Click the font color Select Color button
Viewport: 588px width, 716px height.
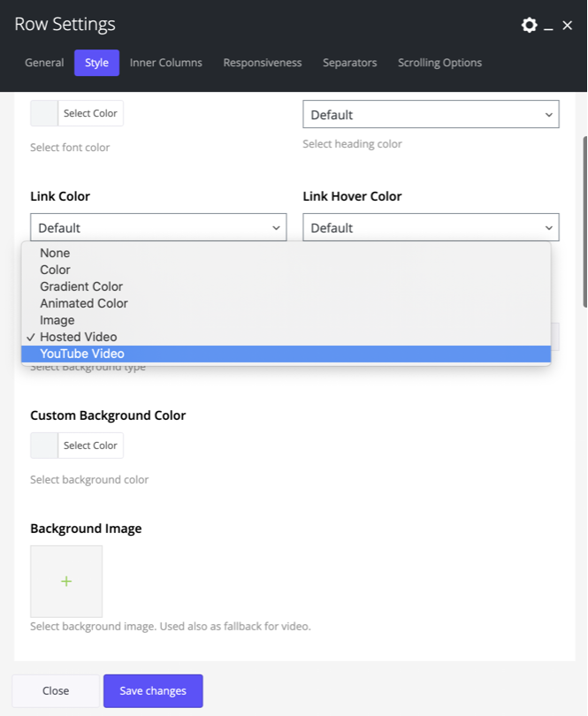pos(90,113)
